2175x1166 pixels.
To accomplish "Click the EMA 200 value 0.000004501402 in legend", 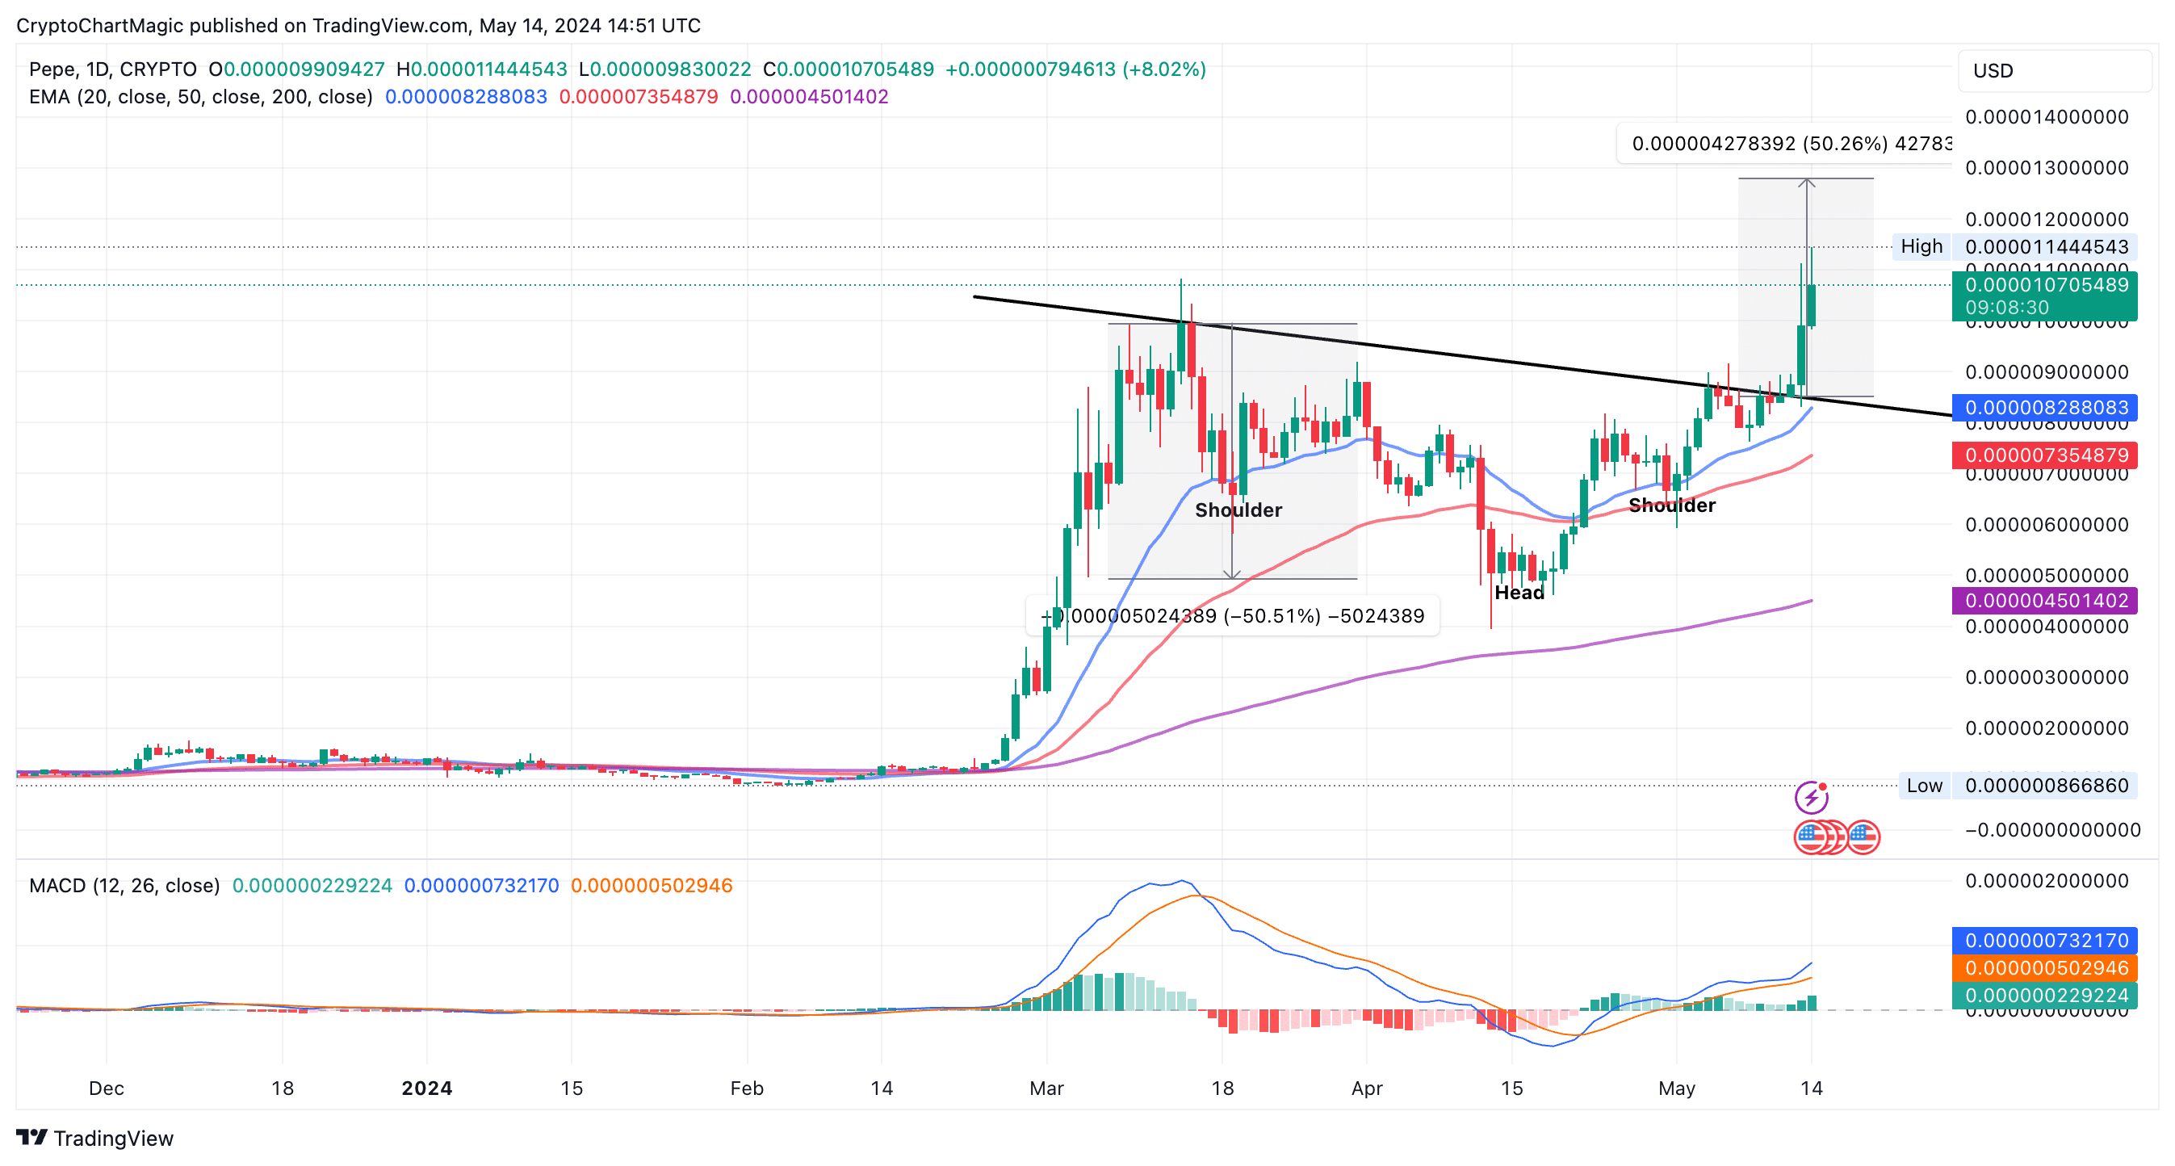I will pyautogui.click(x=809, y=97).
